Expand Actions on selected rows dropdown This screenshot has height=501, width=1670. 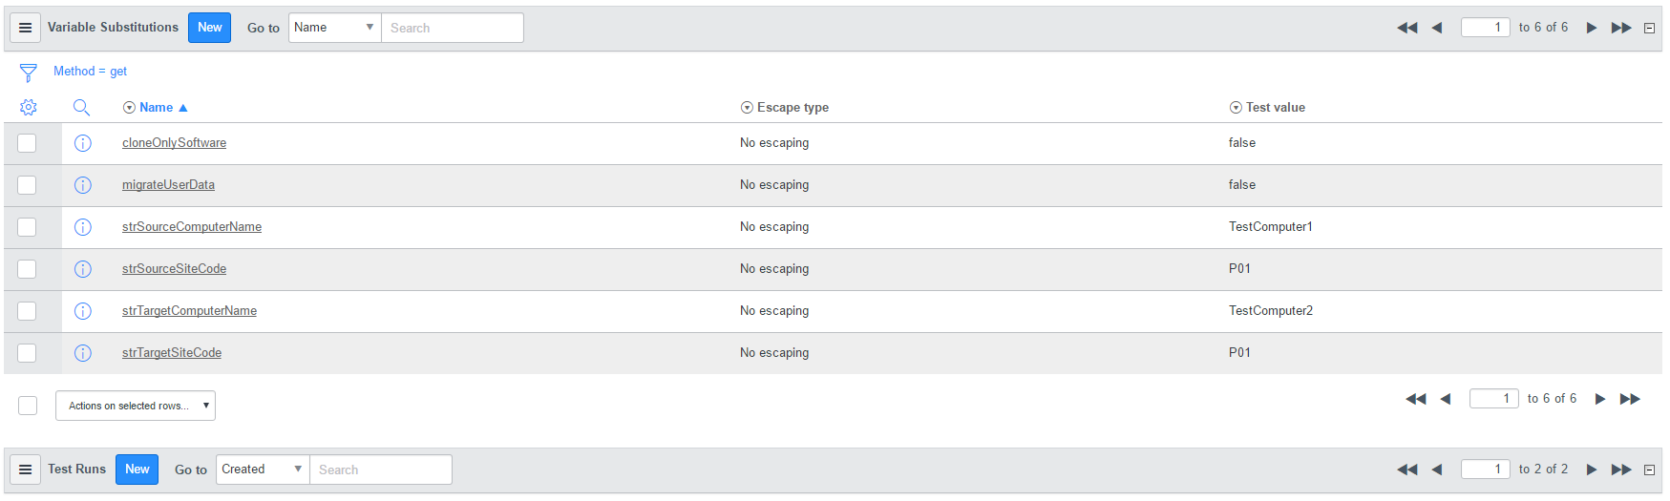coord(136,406)
